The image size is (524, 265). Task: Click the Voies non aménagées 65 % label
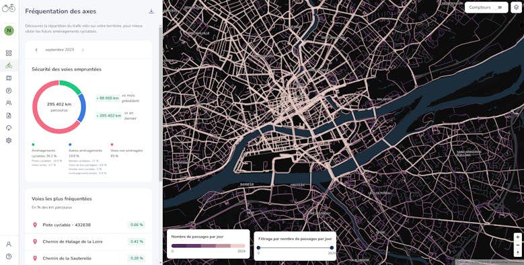(126, 153)
